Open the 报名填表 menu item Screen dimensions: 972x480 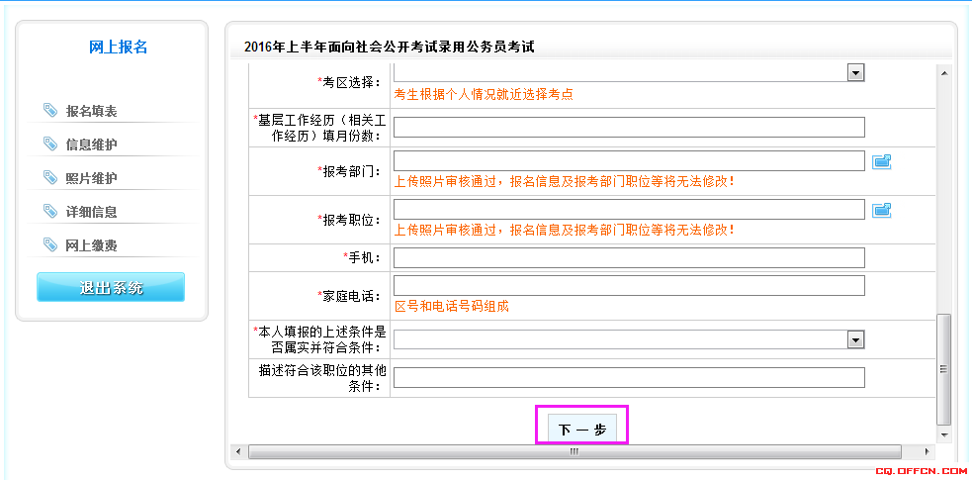pos(91,111)
